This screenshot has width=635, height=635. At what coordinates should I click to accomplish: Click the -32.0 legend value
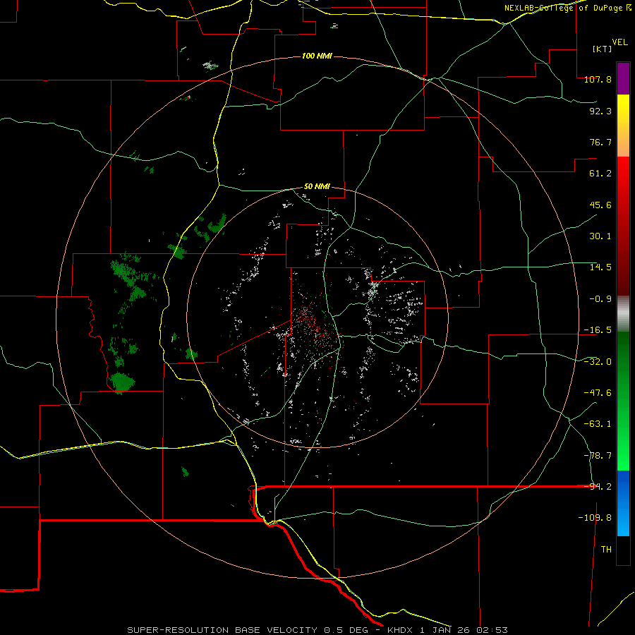[598, 362]
